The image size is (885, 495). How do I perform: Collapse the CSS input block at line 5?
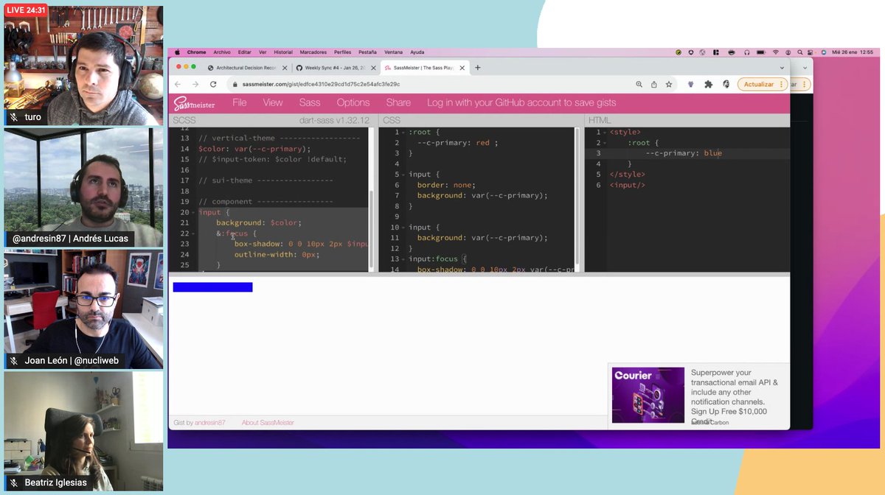[x=404, y=175]
